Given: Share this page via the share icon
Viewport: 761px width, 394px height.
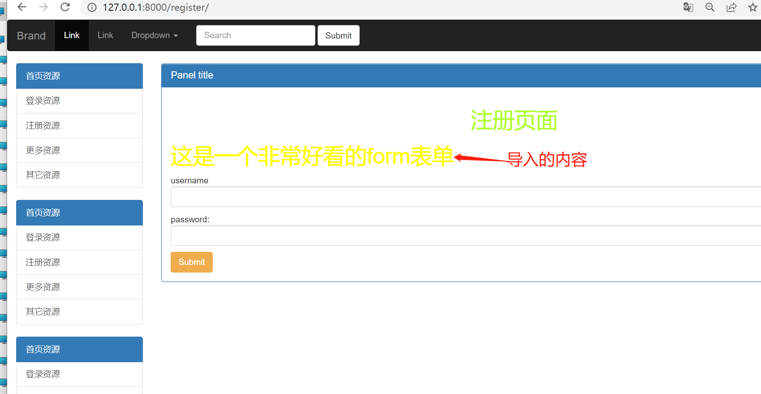Looking at the screenshot, I should [x=731, y=7].
